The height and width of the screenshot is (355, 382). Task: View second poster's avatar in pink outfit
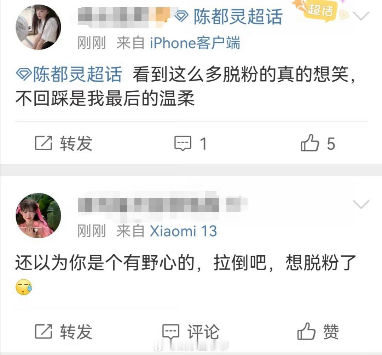38,215
